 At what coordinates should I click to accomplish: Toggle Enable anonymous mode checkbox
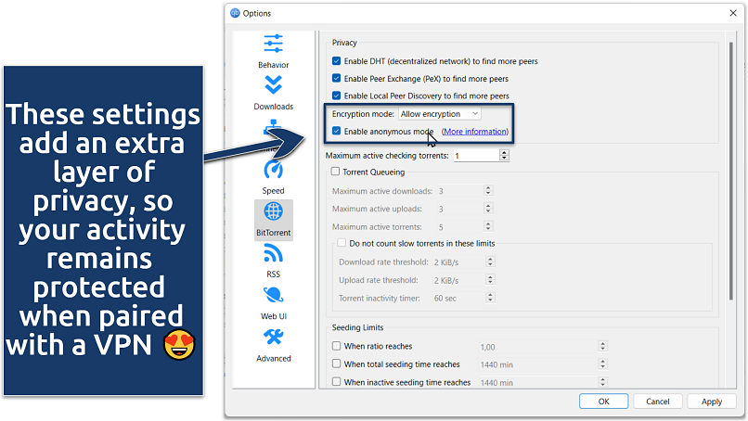pyautogui.click(x=337, y=132)
